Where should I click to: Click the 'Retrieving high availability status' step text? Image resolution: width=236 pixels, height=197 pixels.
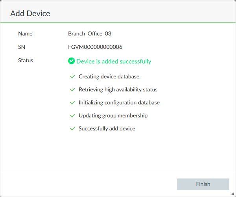pyautogui.click(x=118, y=89)
